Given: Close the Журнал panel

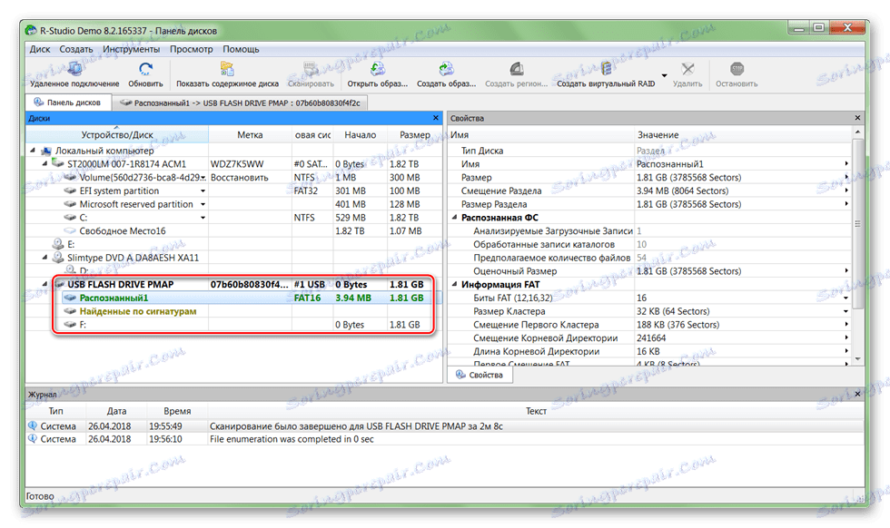Looking at the screenshot, I should (857, 394).
